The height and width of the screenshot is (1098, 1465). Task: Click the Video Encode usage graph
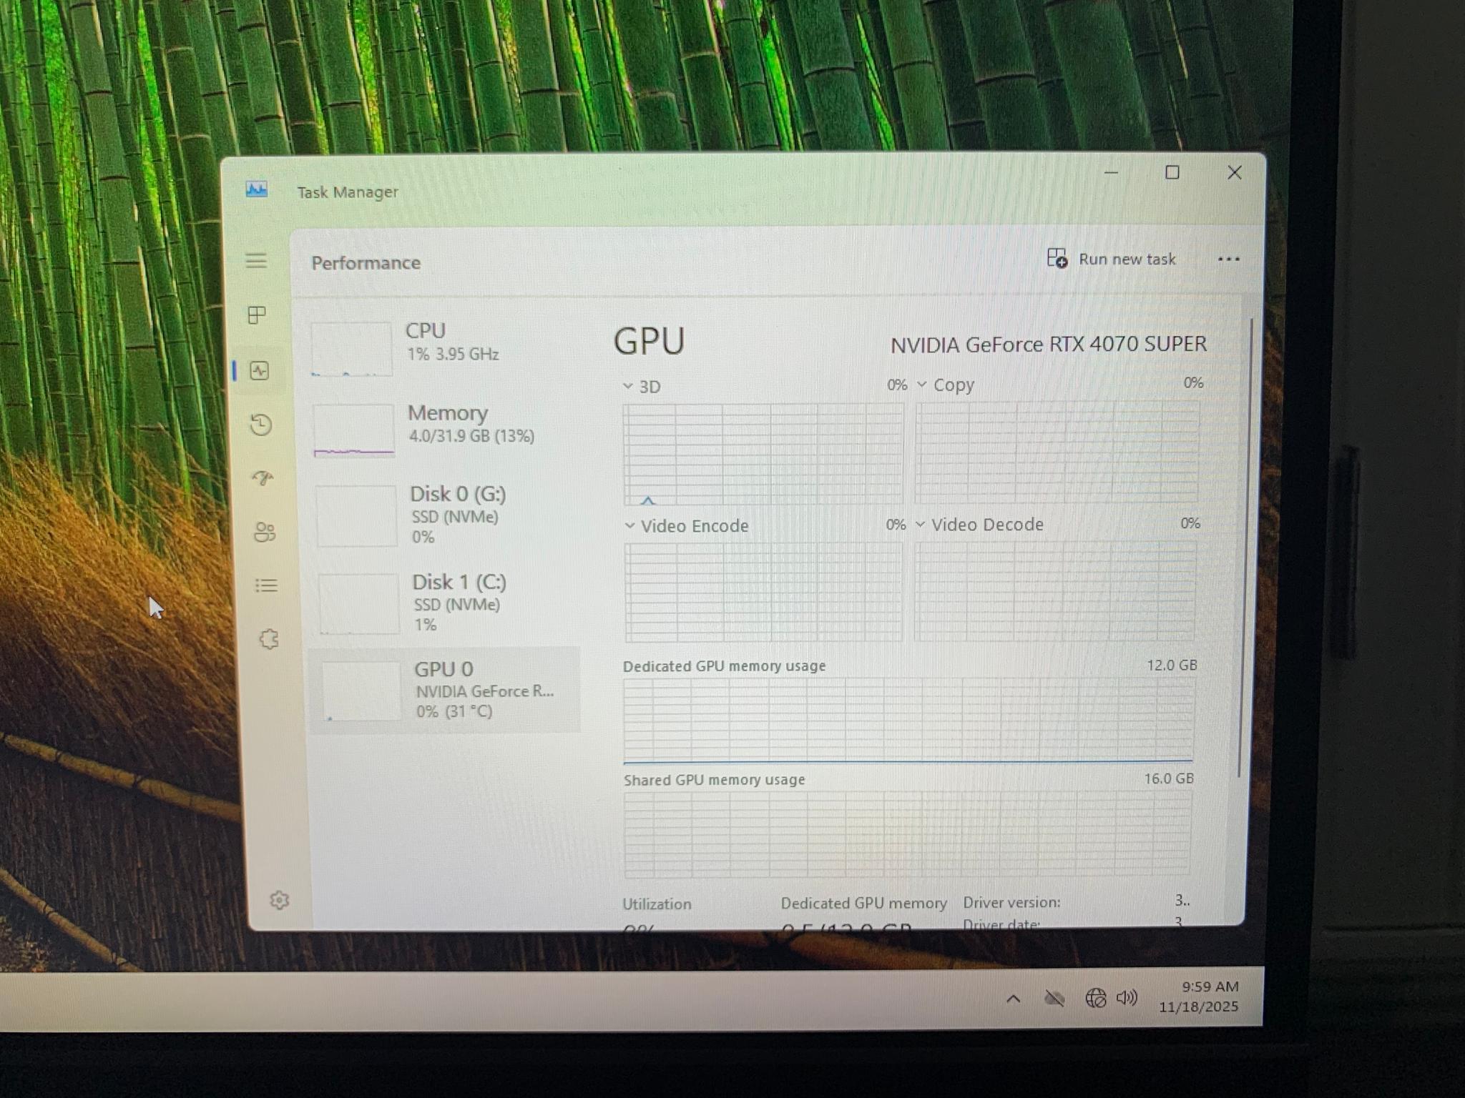(764, 592)
